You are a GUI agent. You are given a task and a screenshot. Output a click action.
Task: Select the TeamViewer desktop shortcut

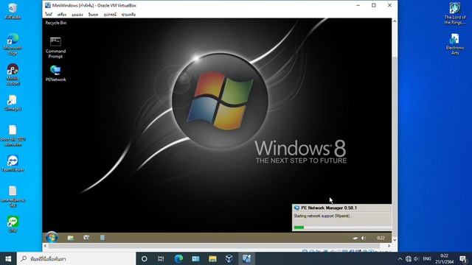point(13,163)
